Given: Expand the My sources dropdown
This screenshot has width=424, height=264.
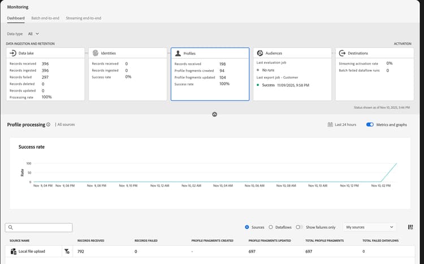Looking at the screenshot, I should [373, 227].
